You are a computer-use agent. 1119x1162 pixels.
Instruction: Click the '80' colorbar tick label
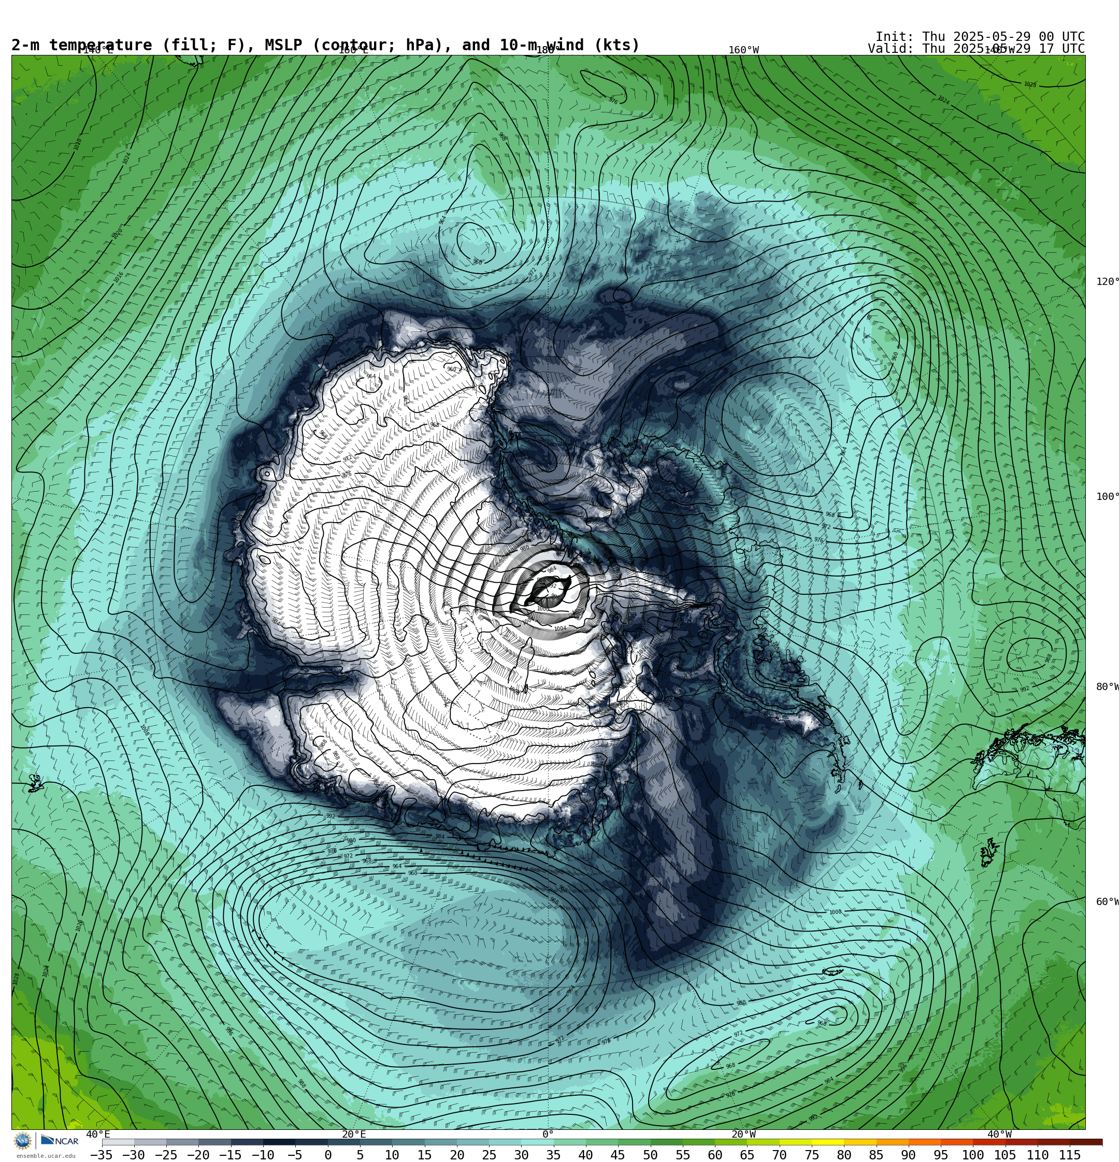click(x=844, y=1155)
